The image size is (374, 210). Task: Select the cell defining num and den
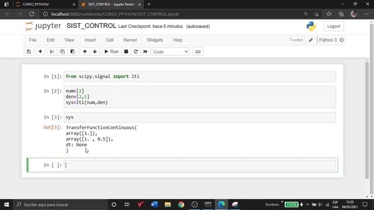click(200, 97)
